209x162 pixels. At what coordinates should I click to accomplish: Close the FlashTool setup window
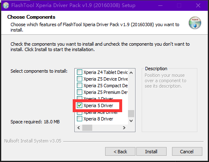click(198, 5)
